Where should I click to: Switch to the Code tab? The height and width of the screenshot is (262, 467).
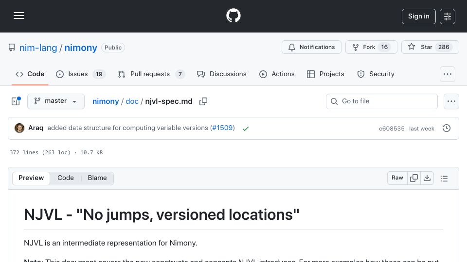[30, 74]
